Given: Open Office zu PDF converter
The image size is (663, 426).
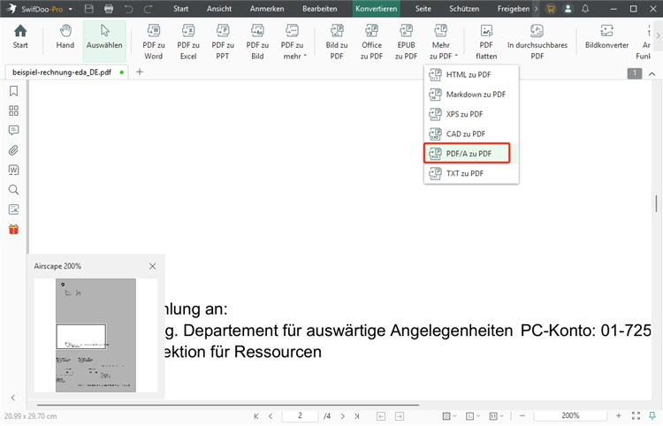Looking at the screenshot, I should [x=371, y=42].
